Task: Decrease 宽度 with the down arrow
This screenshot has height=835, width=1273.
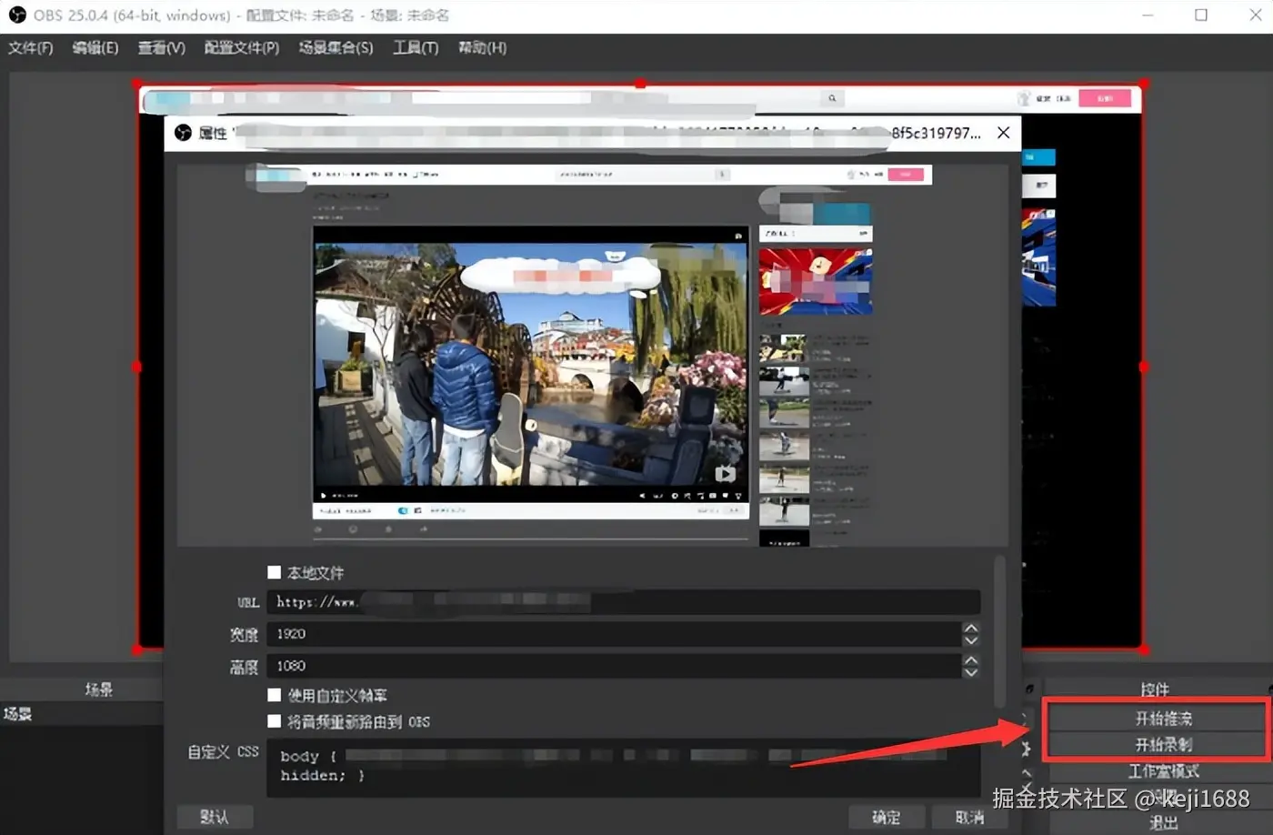Action: coord(971,640)
